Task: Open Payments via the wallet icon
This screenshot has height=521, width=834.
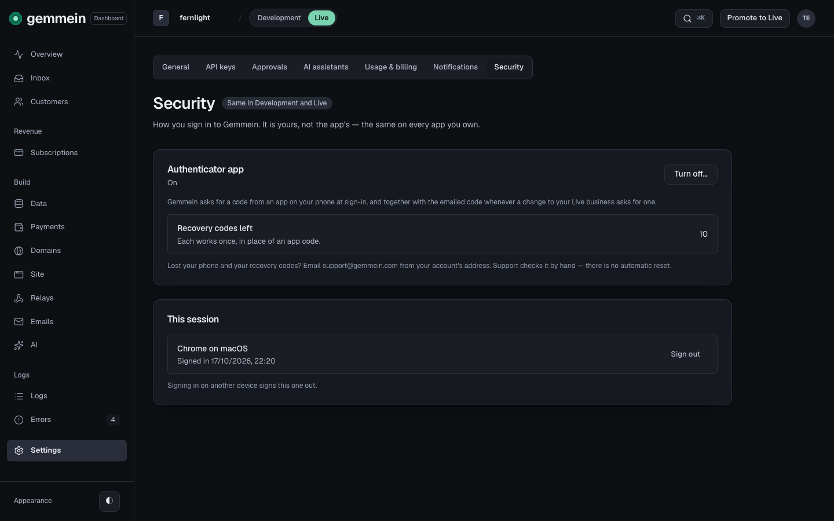Action: click(x=19, y=227)
